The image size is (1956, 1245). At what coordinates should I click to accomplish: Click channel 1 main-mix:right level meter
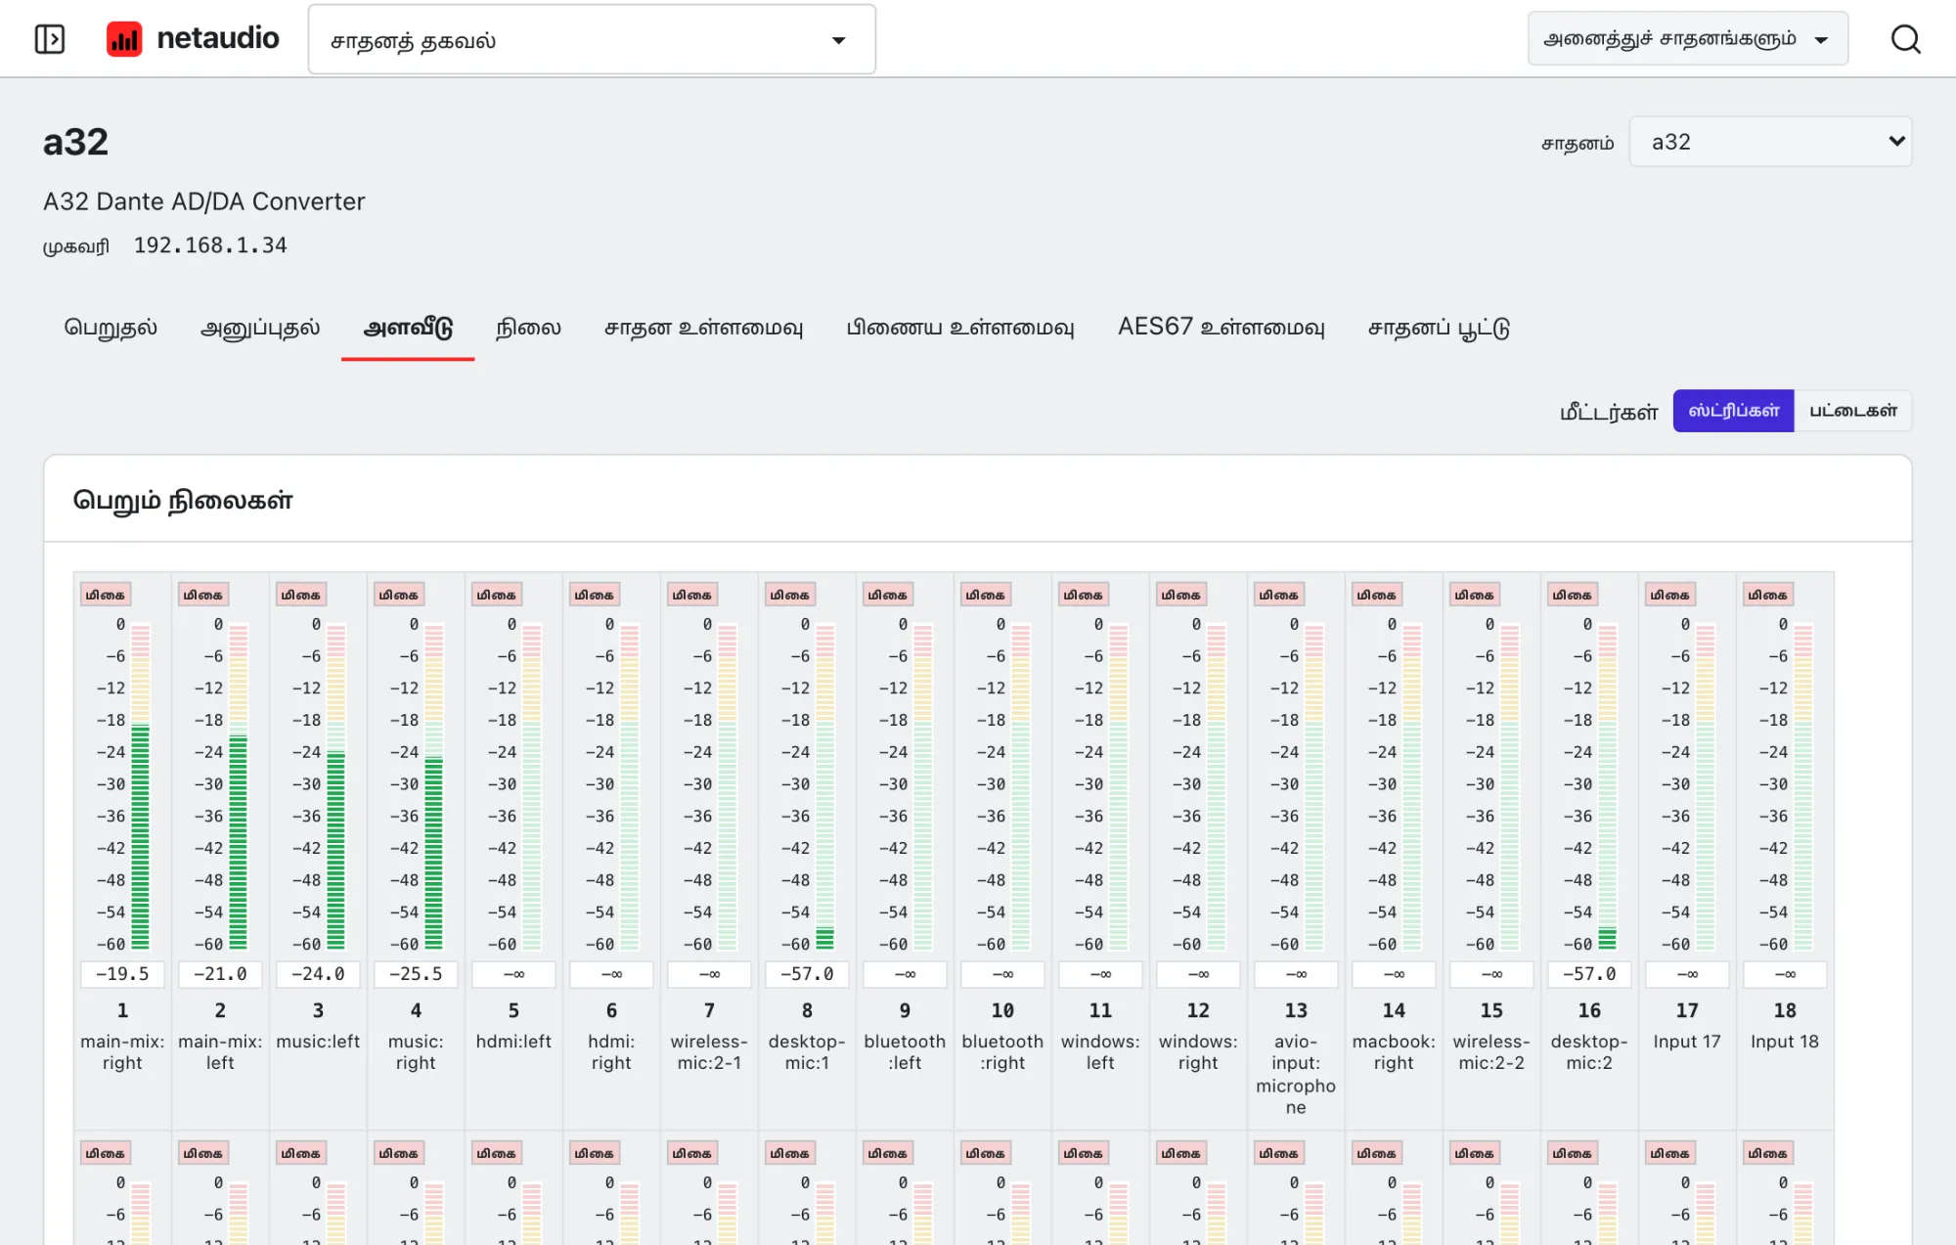point(141,787)
